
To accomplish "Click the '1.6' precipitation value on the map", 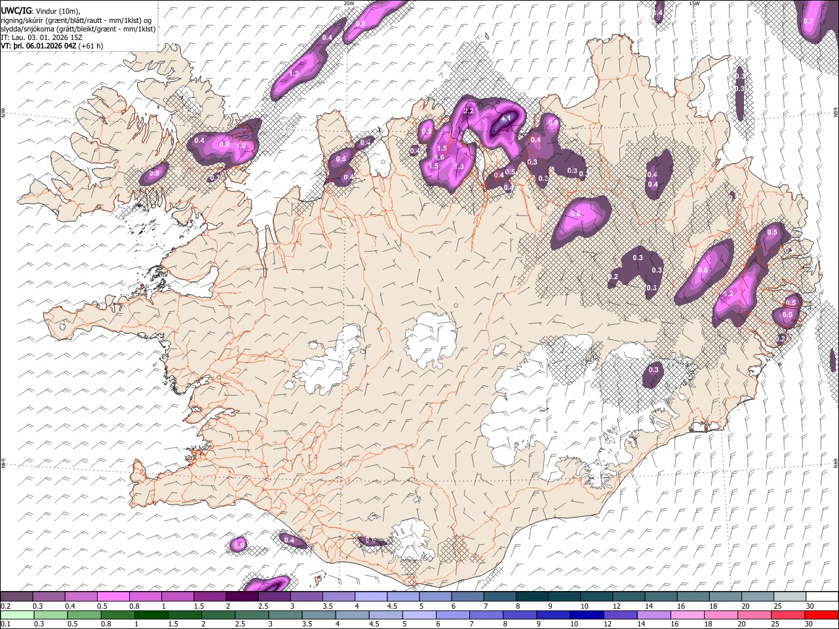I will coord(439,157).
